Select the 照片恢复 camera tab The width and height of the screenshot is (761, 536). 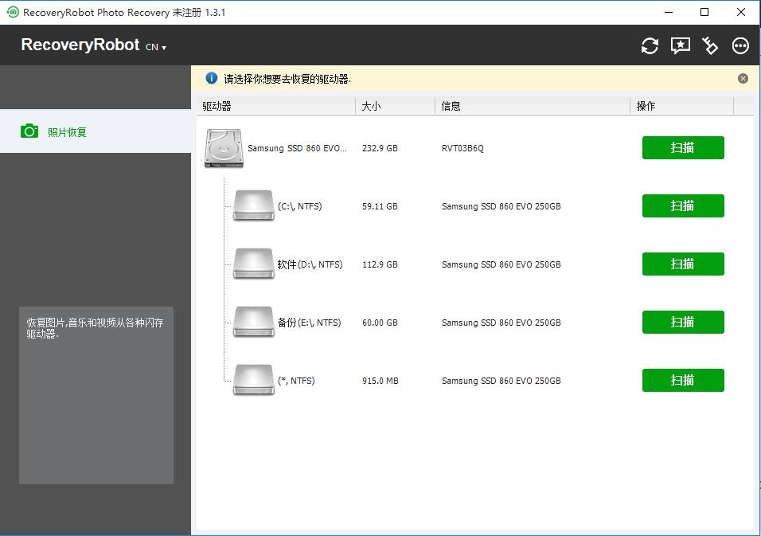96,131
